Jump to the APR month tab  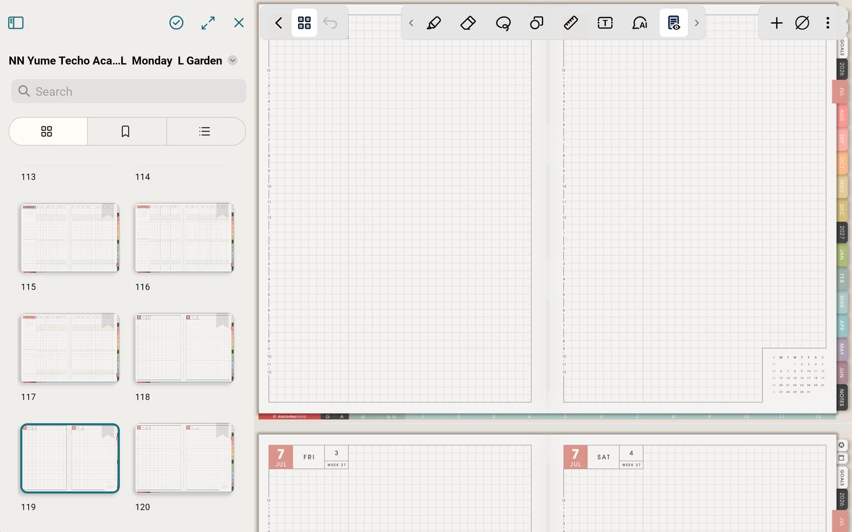[x=842, y=325]
